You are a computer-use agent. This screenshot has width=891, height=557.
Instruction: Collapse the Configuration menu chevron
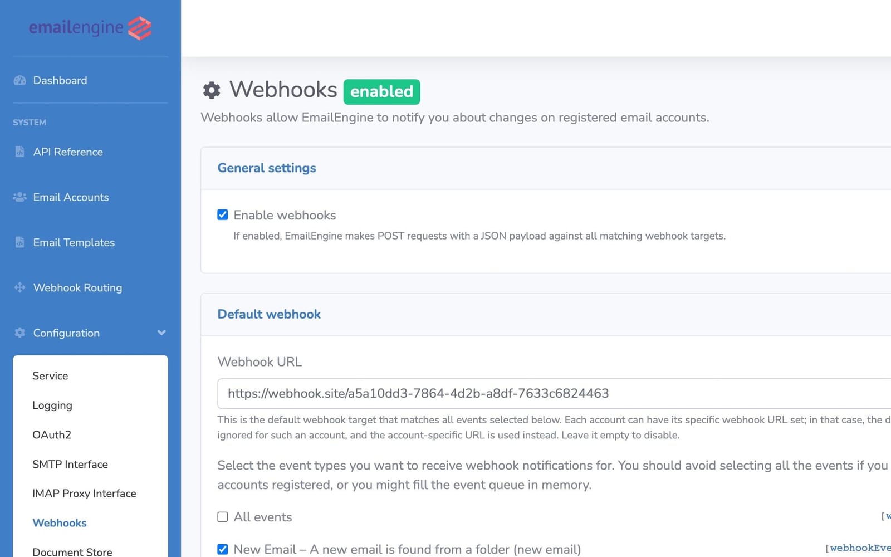(x=161, y=333)
